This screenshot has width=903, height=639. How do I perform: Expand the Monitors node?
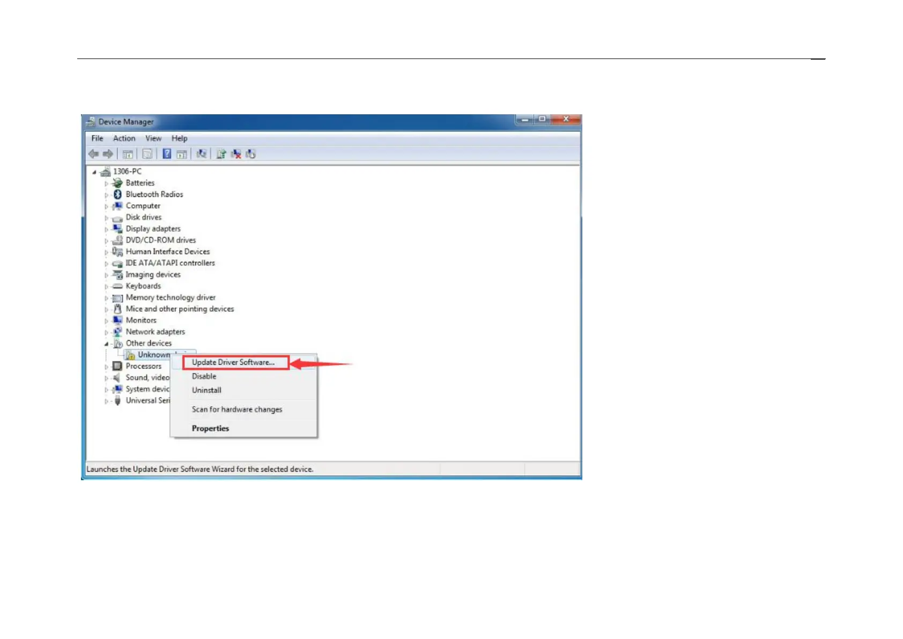106,321
